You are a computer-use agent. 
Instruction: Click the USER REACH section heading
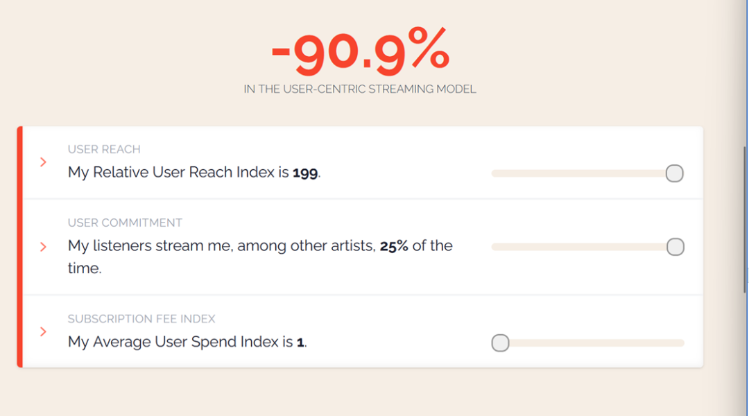[x=104, y=150]
